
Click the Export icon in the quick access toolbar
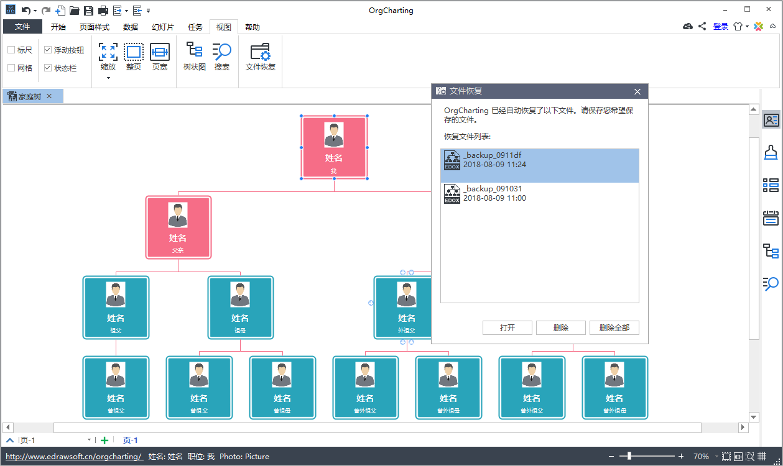pyautogui.click(x=117, y=11)
